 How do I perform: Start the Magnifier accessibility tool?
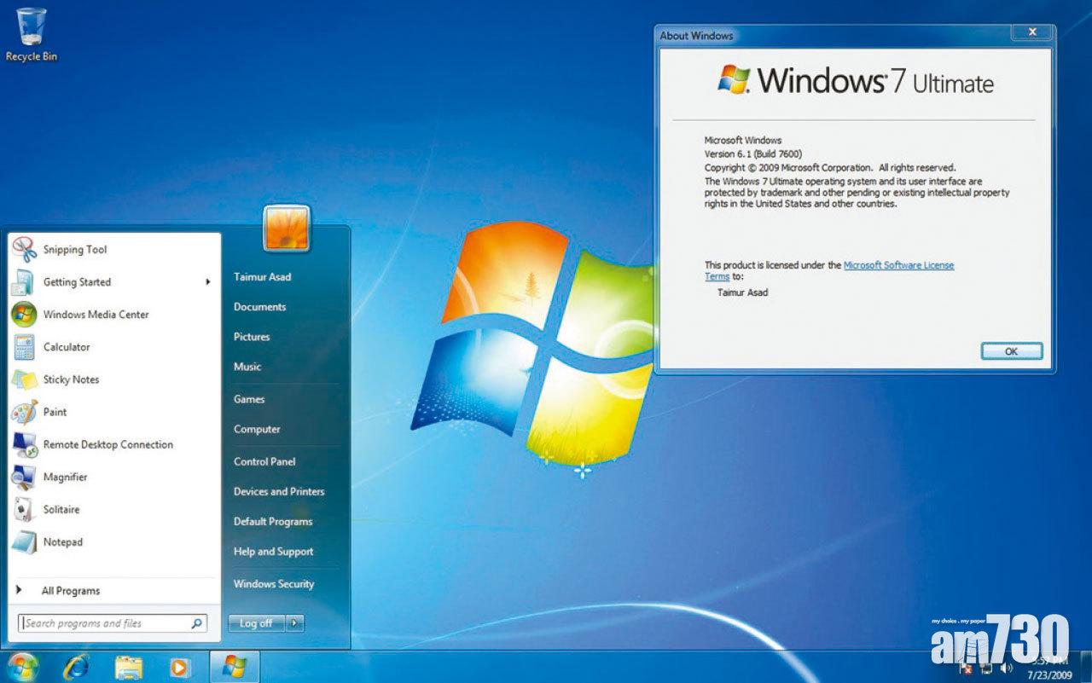tap(67, 477)
